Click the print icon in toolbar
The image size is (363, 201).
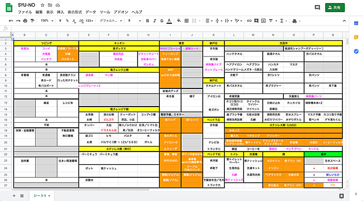click(x=25, y=21)
